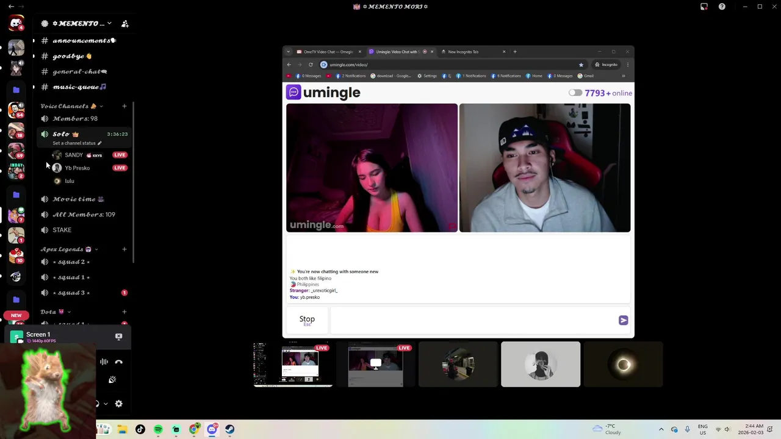Open server icon with 59 badge
The image size is (781, 439).
16,151
